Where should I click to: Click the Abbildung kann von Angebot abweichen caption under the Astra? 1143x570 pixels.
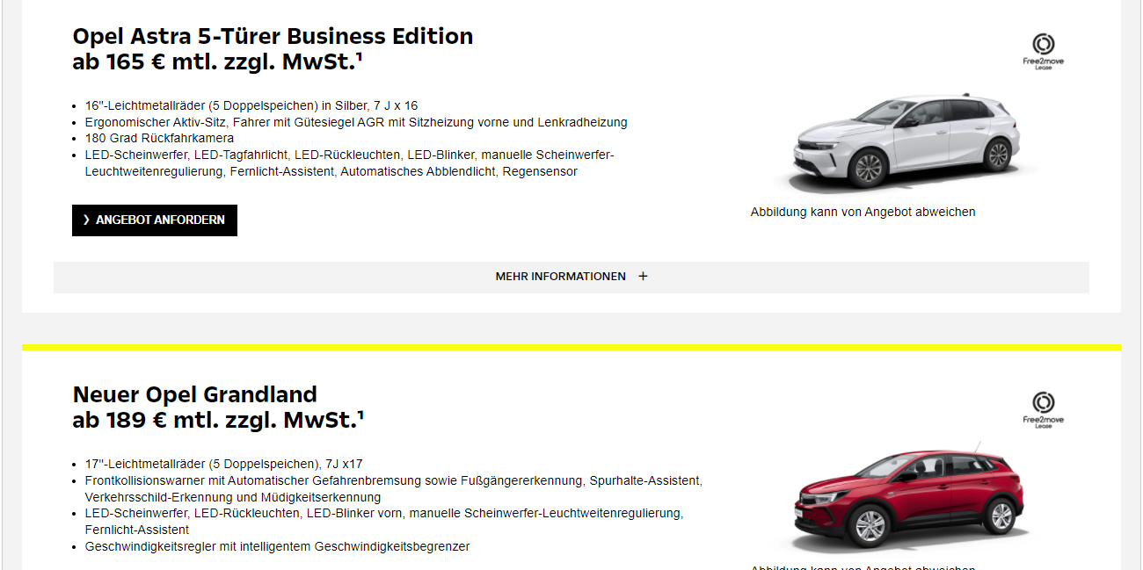[x=863, y=212]
